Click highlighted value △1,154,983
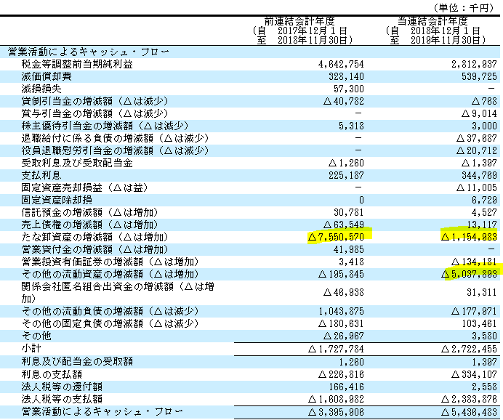Image resolution: width=503 pixels, height=420 pixels. pos(469,237)
